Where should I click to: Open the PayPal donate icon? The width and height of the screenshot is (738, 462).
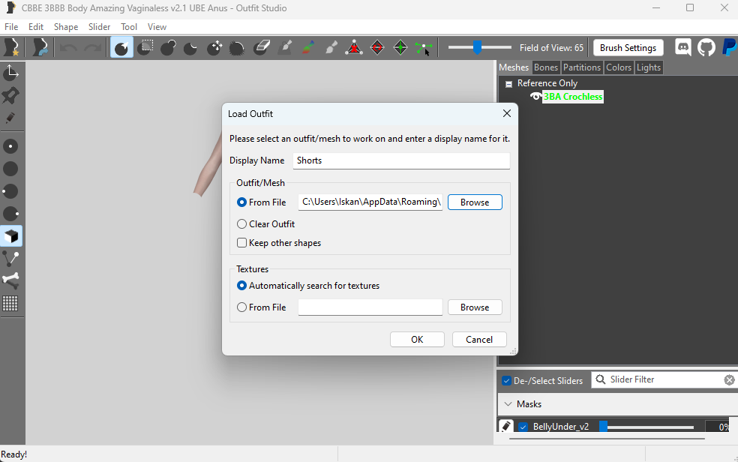pos(730,47)
